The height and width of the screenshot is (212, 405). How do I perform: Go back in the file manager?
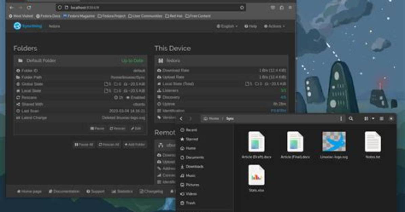pyautogui.click(x=181, y=119)
